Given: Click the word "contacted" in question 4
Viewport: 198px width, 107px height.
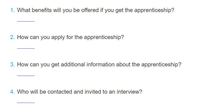Looking at the screenshot, I should click(x=60, y=92).
